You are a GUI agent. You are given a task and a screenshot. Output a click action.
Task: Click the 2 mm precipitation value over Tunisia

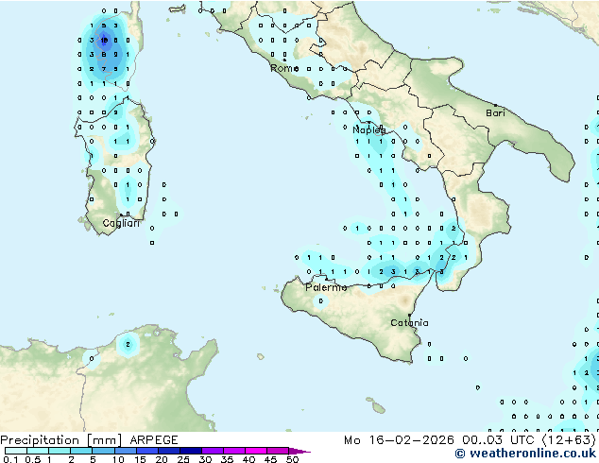click(x=128, y=345)
